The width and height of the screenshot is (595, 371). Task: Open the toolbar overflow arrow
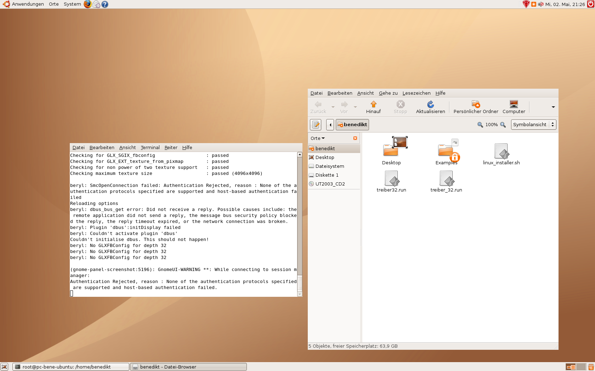[553, 107]
